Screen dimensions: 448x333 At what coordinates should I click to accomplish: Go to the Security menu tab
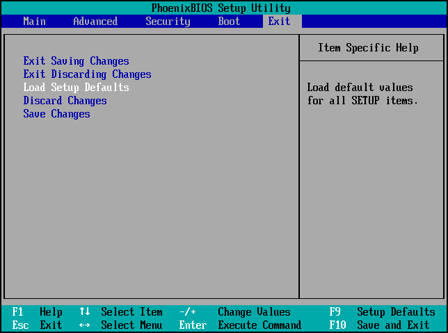click(x=168, y=22)
